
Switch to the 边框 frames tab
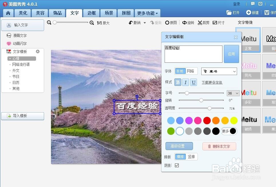[x=91, y=13]
